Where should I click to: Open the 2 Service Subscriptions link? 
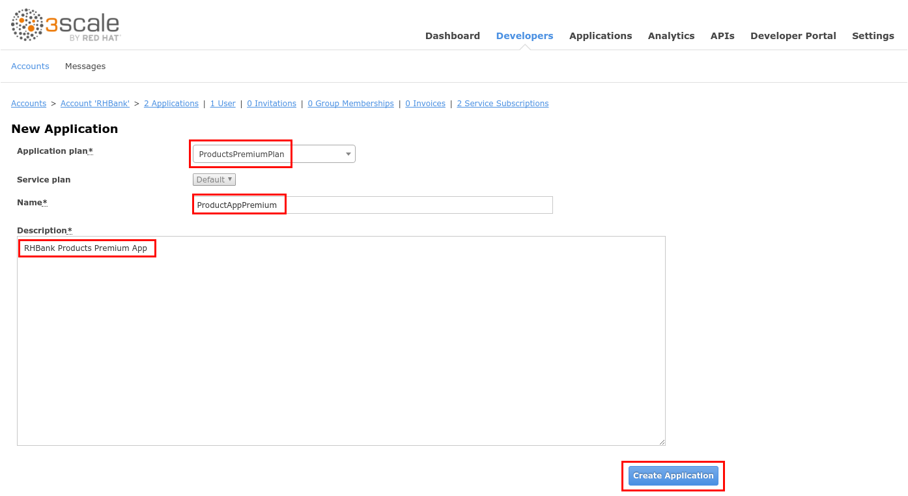point(502,104)
